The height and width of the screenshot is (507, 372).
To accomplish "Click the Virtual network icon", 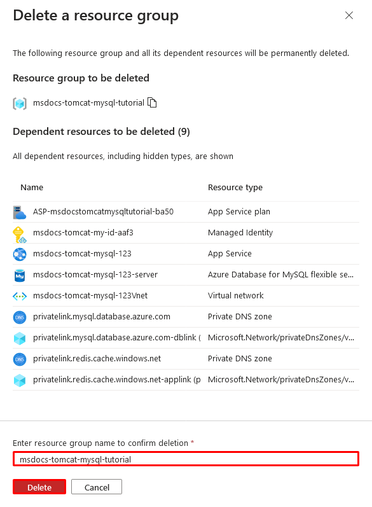I will click(19, 296).
